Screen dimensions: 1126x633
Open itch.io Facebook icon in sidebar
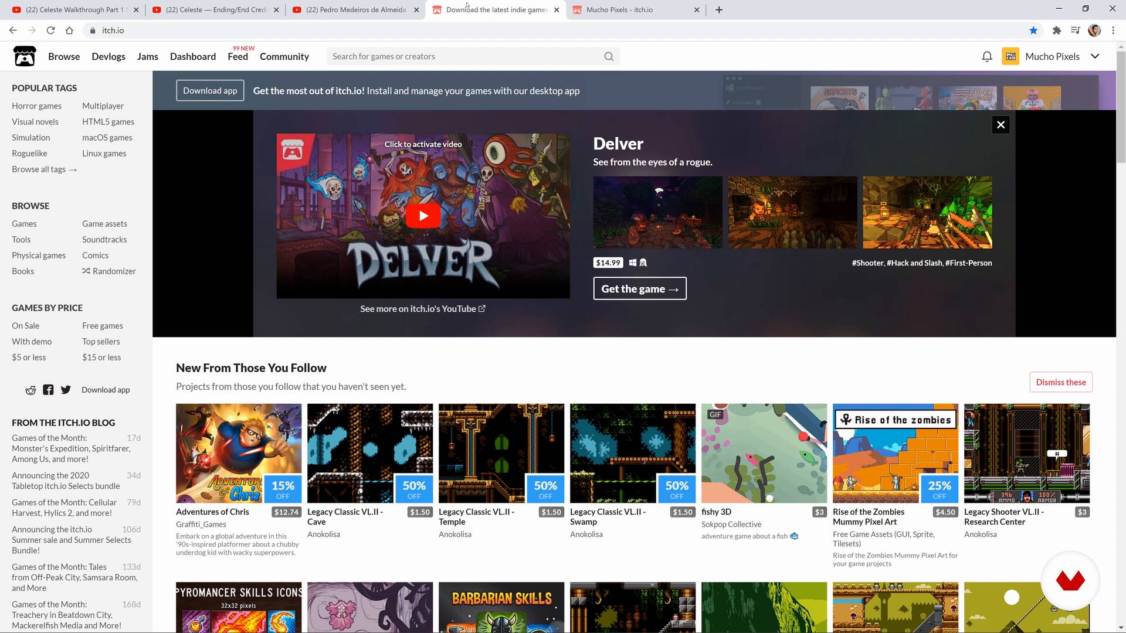[48, 390]
